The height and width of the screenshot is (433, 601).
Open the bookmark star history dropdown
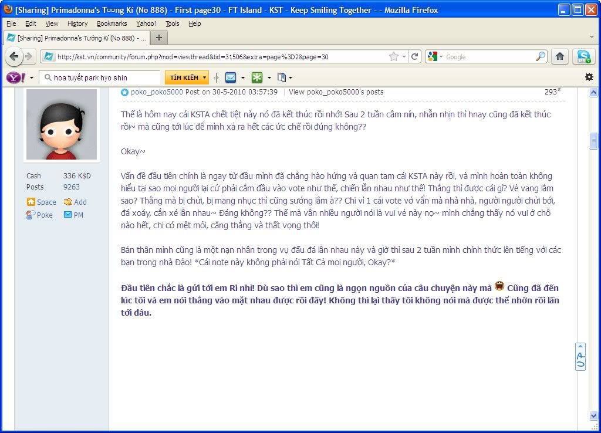tap(404, 57)
